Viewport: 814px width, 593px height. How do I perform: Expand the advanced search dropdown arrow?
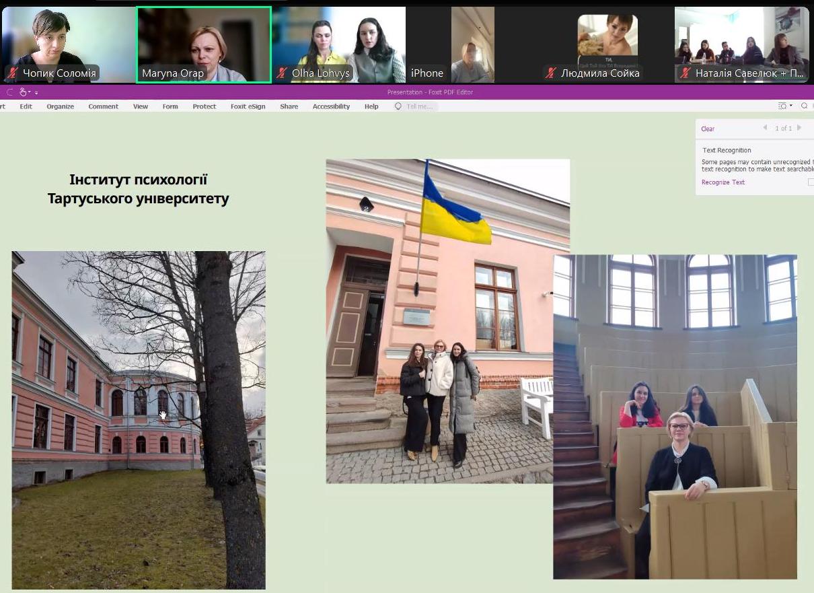[x=790, y=106]
